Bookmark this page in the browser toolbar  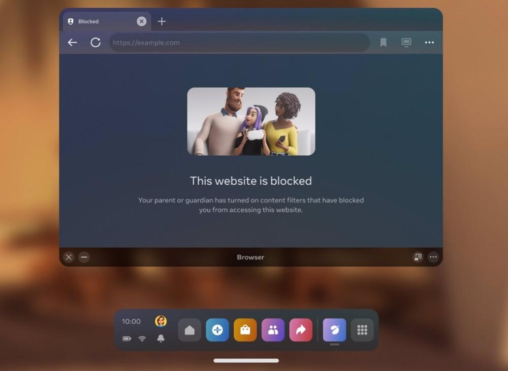(x=384, y=43)
